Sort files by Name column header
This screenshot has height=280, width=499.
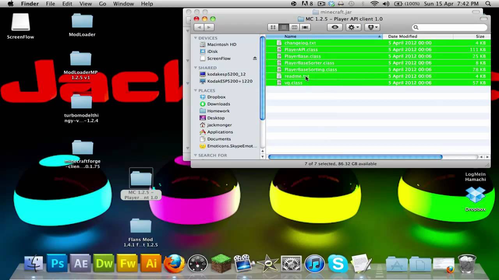(324, 36)
